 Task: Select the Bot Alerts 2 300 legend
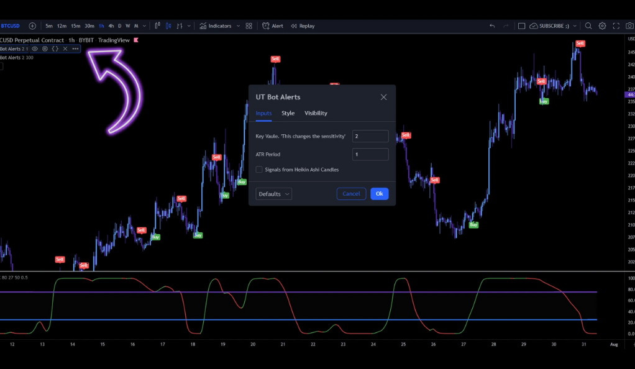click(x=17, y=58)
